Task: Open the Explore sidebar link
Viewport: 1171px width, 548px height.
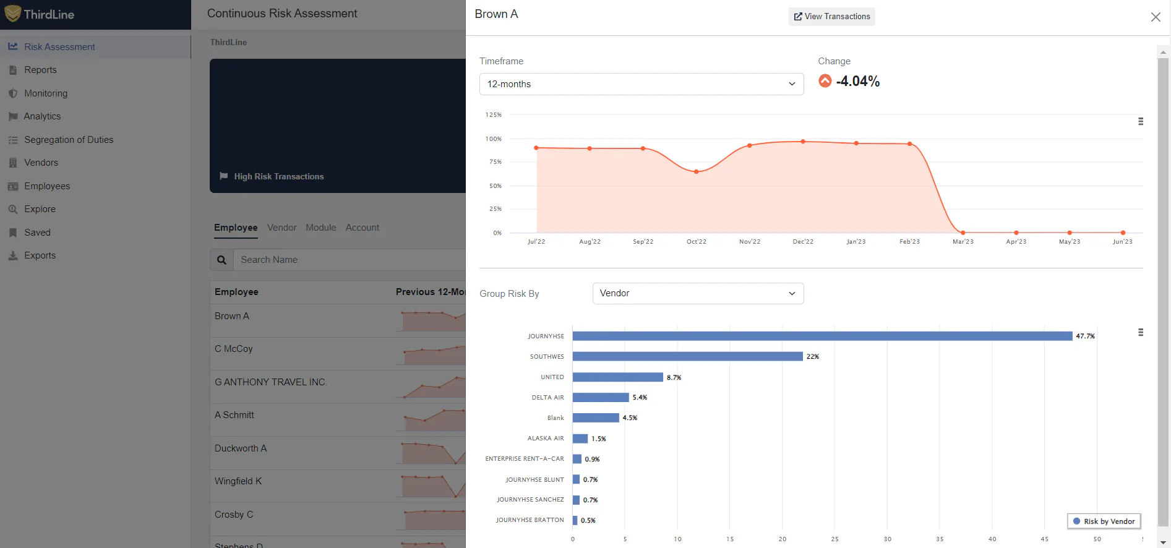Action: 40,209
